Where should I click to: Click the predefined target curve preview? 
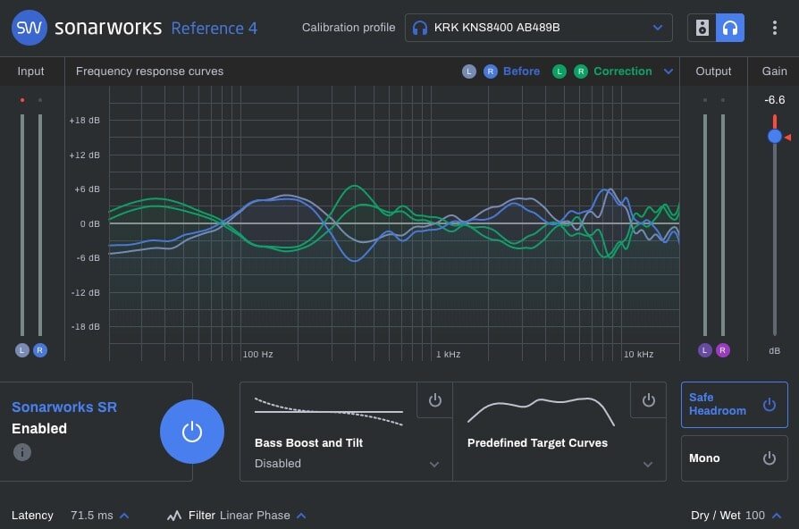point(542,411)
